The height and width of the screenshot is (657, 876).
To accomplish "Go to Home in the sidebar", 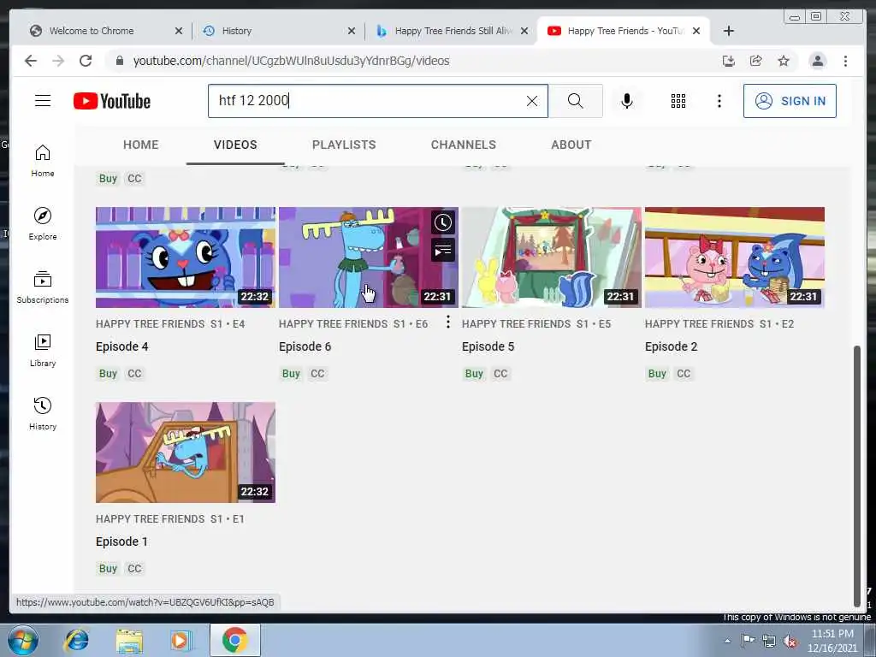I will point(43,161).
